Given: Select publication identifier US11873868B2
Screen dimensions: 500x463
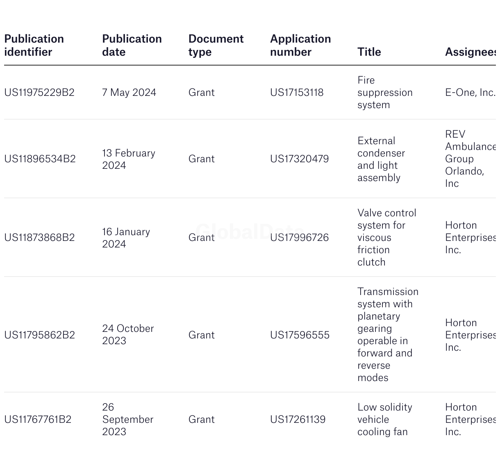Looking at the screenshot, I should pos(39,238).
